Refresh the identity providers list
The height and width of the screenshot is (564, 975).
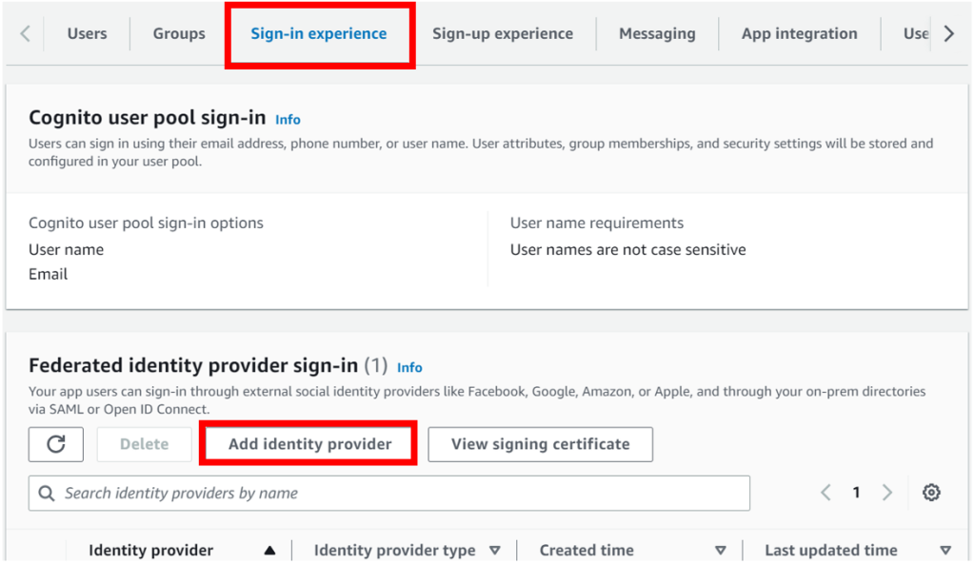55,444
